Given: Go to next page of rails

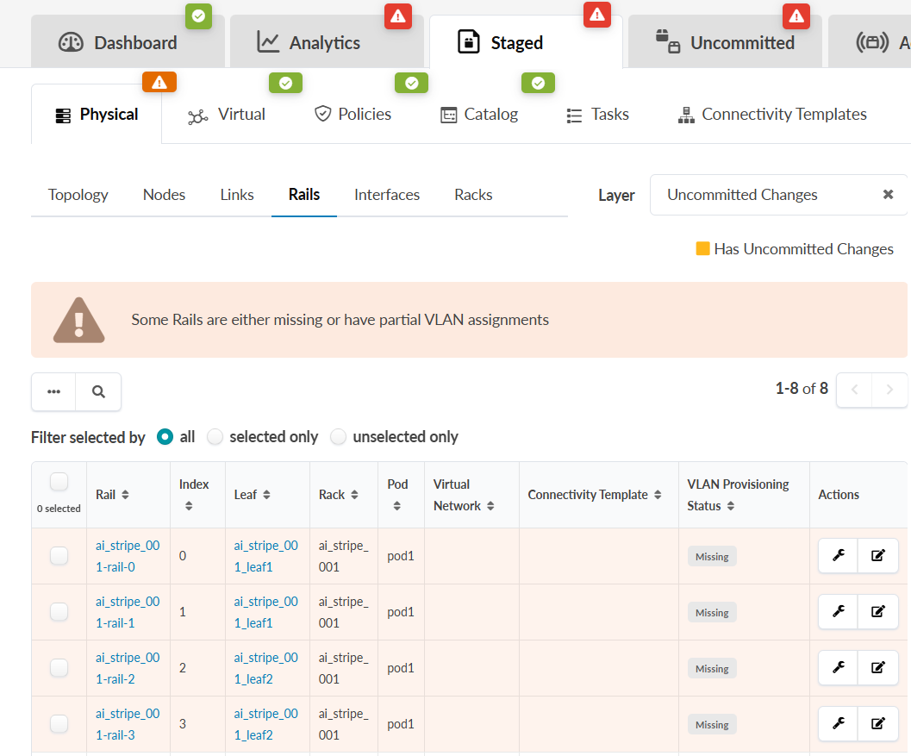Looking at the screenshot, I should click(x=889, y=390).
